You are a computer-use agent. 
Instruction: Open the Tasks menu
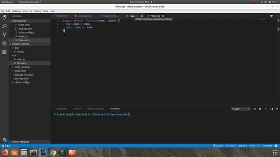(45, 11)
